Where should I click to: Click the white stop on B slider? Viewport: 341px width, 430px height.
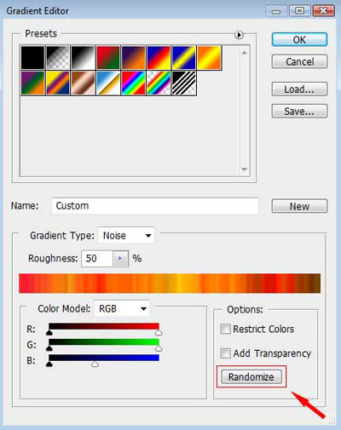(95, 364)
